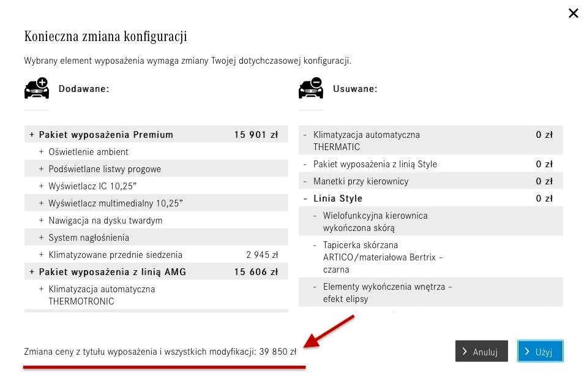Click the 'Dodawane:' heading
587x389 pixels.
pyautogui.click(x=84, y=89)
